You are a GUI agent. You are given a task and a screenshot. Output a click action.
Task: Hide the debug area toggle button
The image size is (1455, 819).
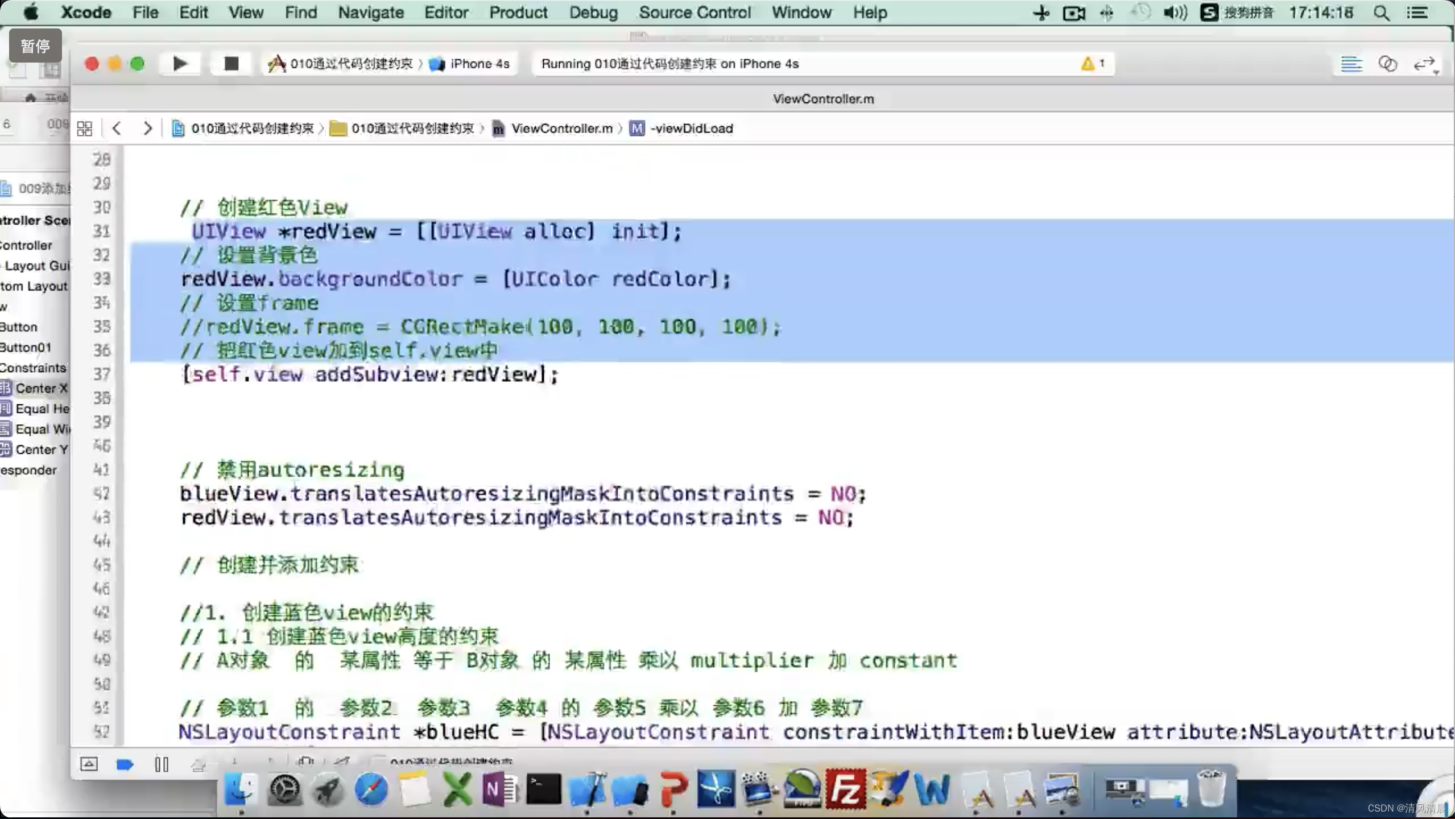[x=89, y=765]
